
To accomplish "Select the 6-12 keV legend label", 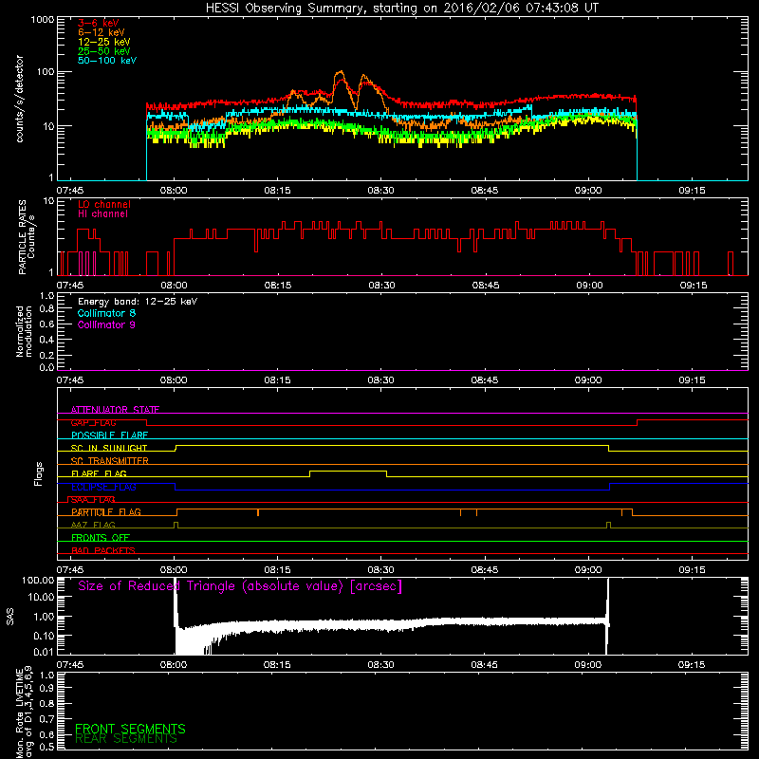I will (102, 32).
